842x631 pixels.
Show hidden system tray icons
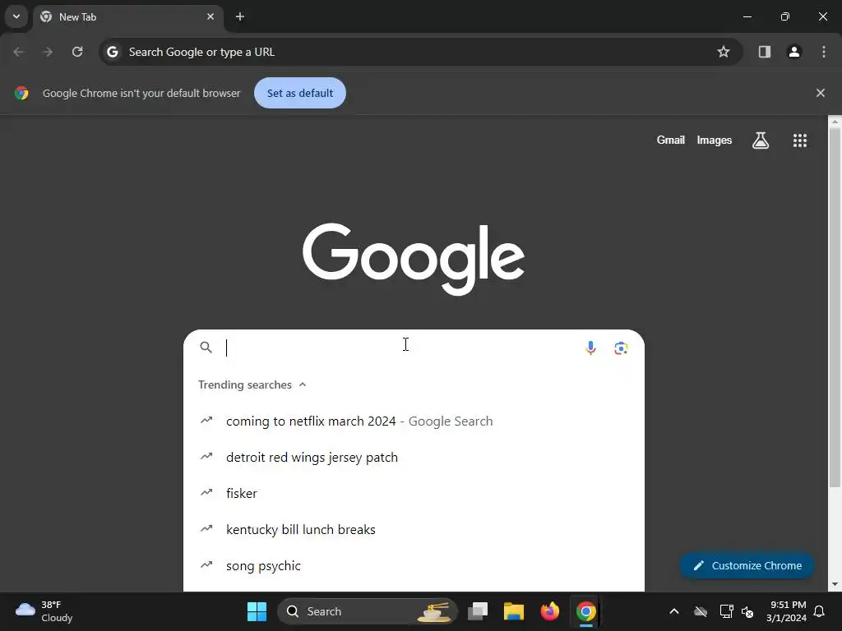[x=674, y=611]
